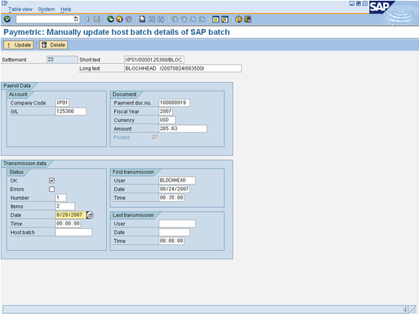
Task: Click the yellow Exit icon in toolbar
Action: (x=119, y=19)
